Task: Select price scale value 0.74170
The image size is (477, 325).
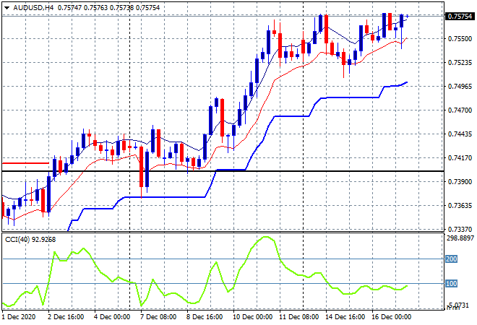Action: coord(460,157)
